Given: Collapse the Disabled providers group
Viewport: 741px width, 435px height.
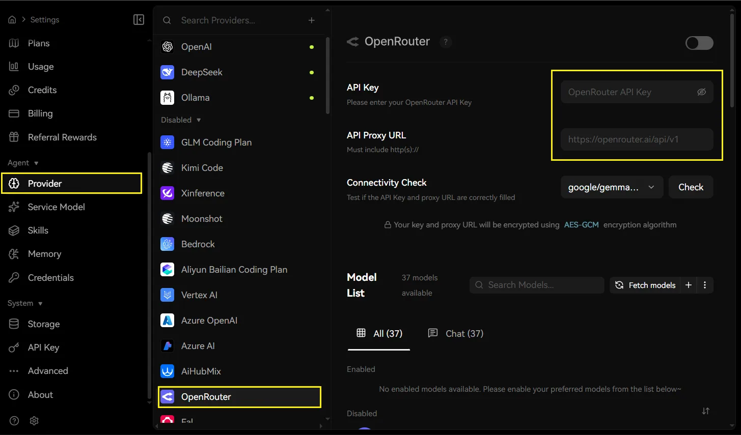Looking at the screenshot, I should click(x=181, y=120).
